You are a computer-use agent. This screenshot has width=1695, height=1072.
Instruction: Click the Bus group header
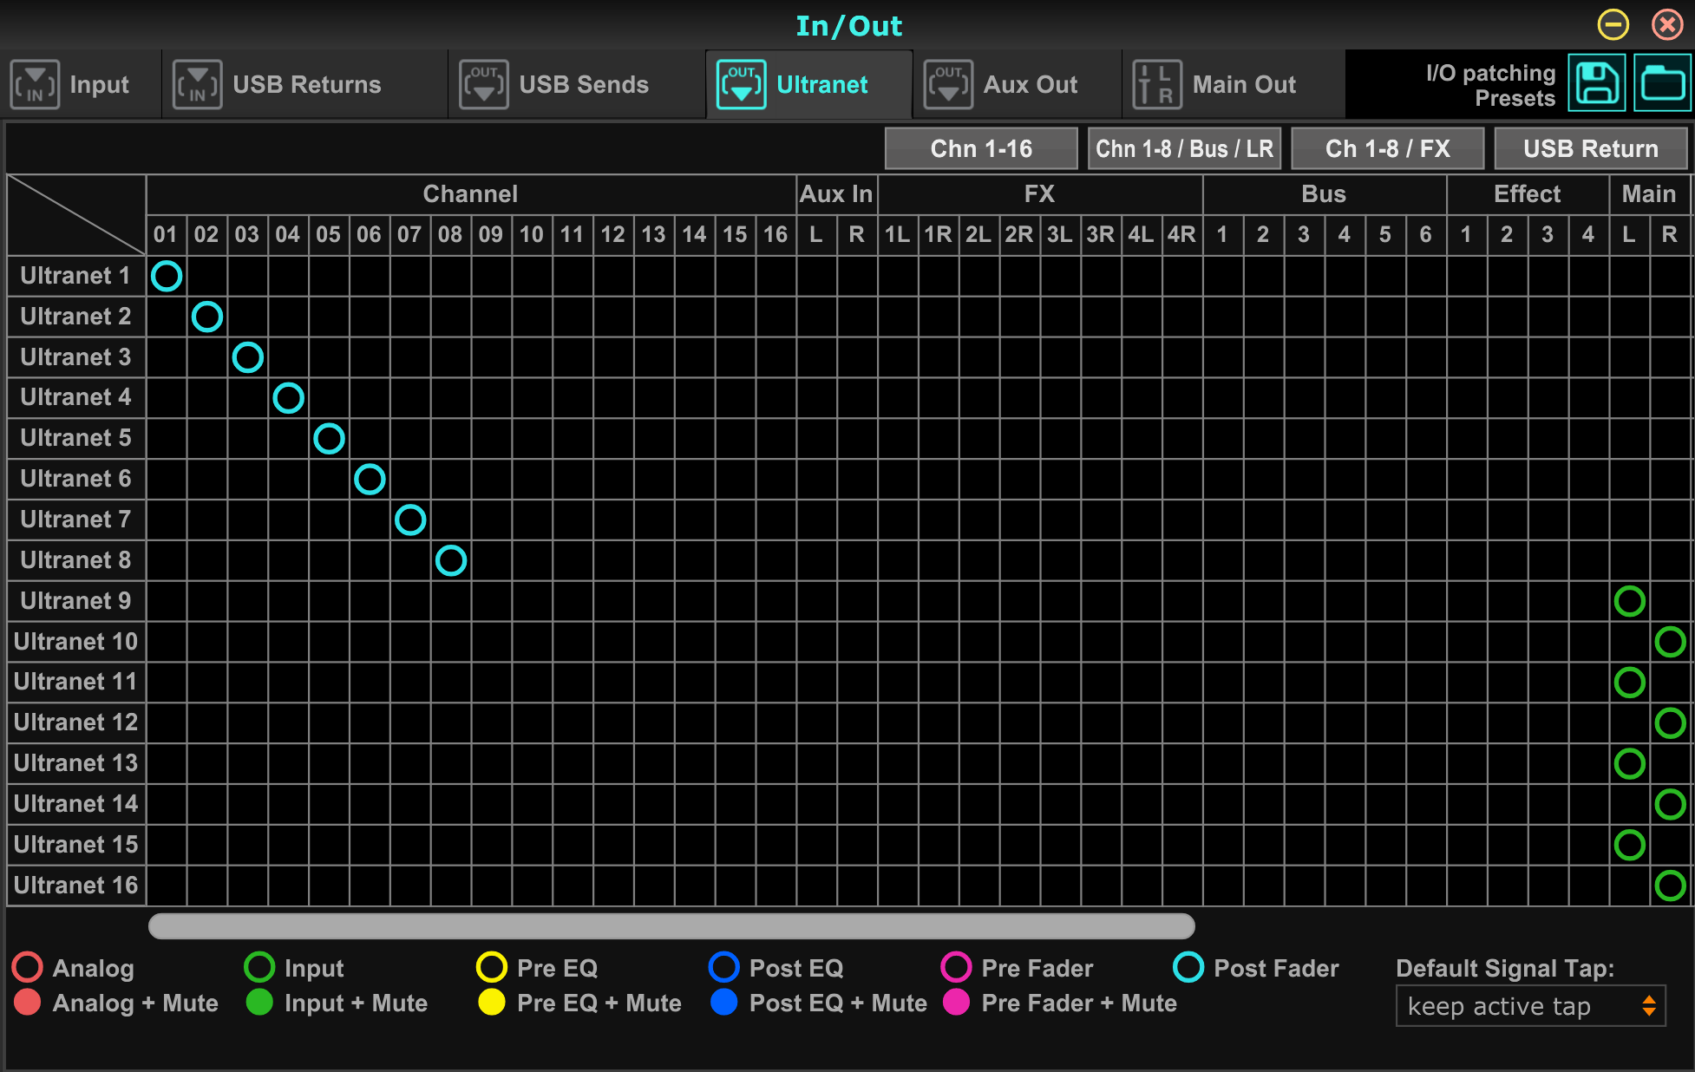click(1324, 194)
